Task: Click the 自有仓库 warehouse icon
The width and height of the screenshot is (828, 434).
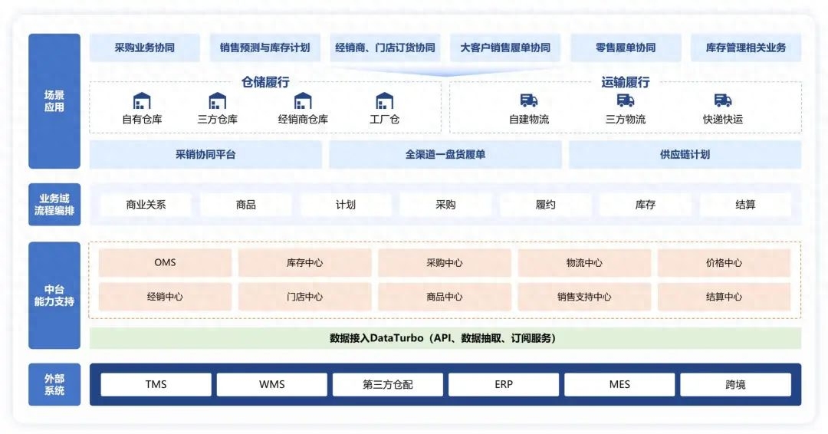Action: point(142,101)
